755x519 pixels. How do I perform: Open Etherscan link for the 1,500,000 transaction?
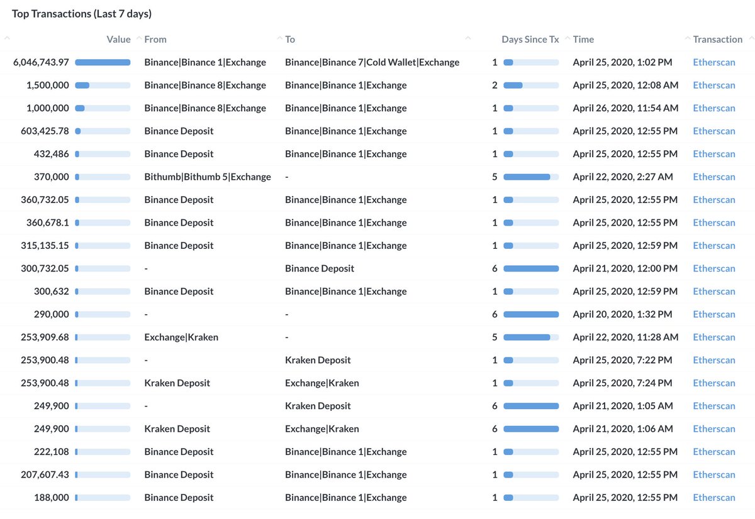(714, 85)
